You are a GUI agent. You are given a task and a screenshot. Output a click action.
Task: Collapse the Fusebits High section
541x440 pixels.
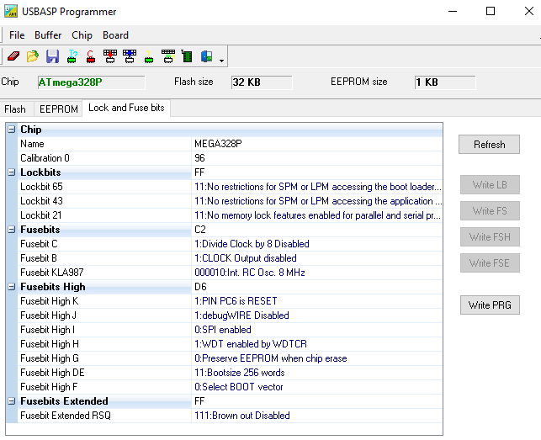click(x=11, y=287)
